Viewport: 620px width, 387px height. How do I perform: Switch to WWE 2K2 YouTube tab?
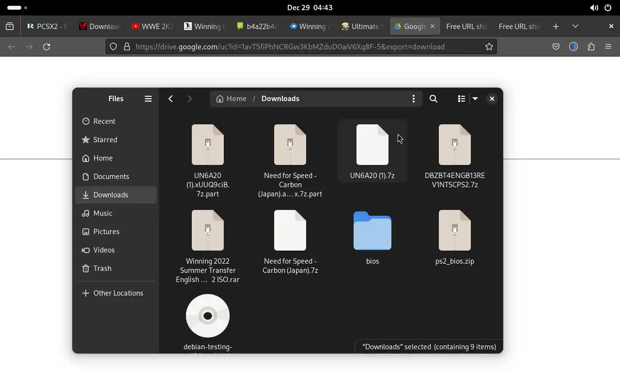pyautogui.click(x=152, y=27)
